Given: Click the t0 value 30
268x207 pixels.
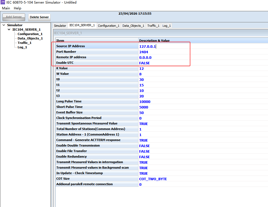Looking at the screenshot, I should pos(141,79).
